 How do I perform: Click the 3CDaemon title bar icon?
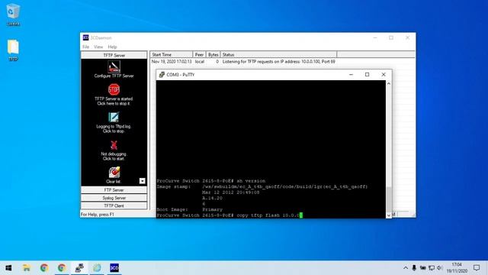(85, 37)
